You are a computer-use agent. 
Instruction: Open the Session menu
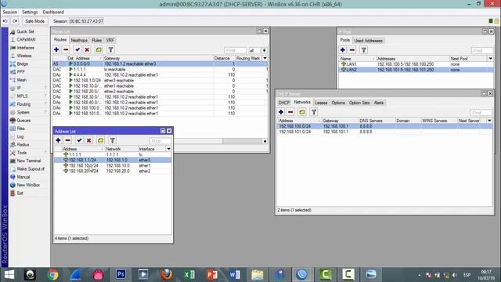pos(10,13)
